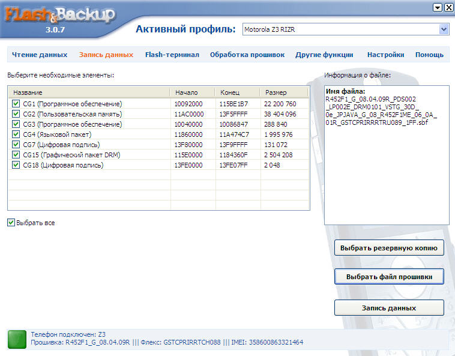Select the CG4 (Языковой пакет) row label
The width and height of the screenshot is (455, 356).
tap(57, 134)
